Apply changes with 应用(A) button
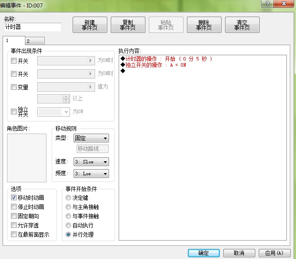This screenshot has width=296, height=259. coord(275,253)
